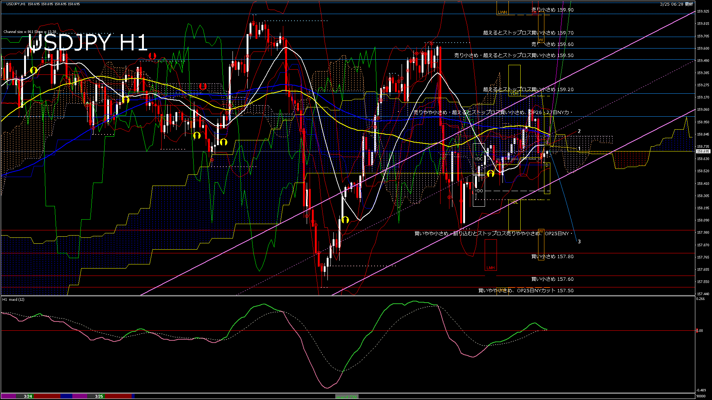
Task: Click the red LMH box label
Action: [x=491, y=268]
